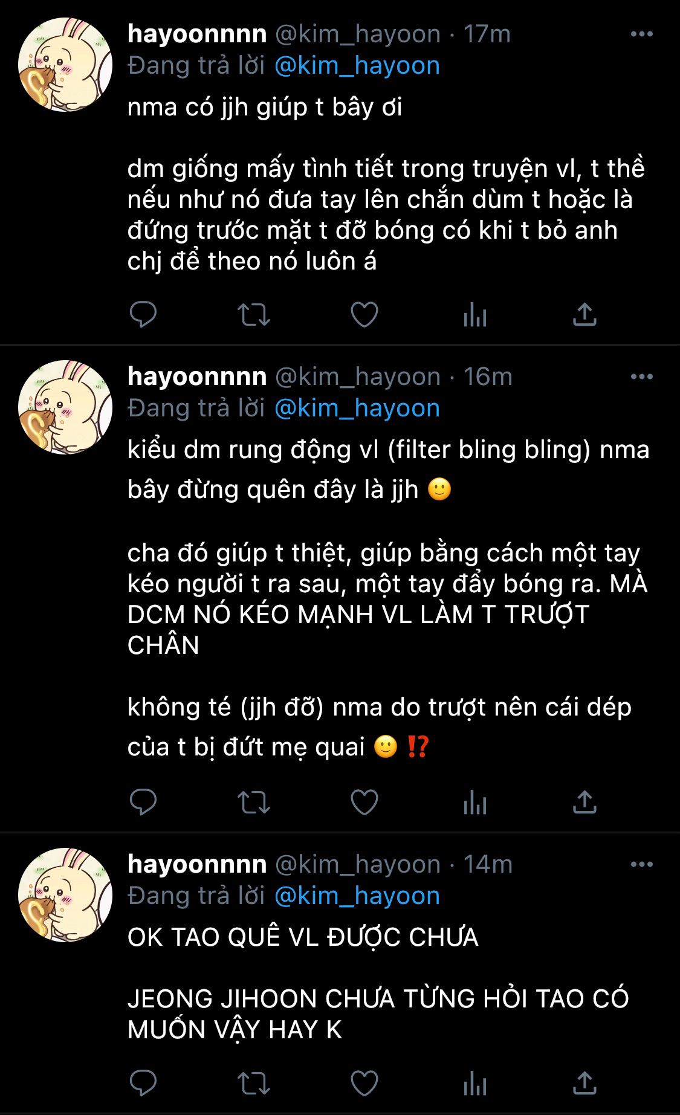Open more options on the 17m tweet
Viewport: 680px width, 1115px height.
pyautogui.click(x=641, y=34)
